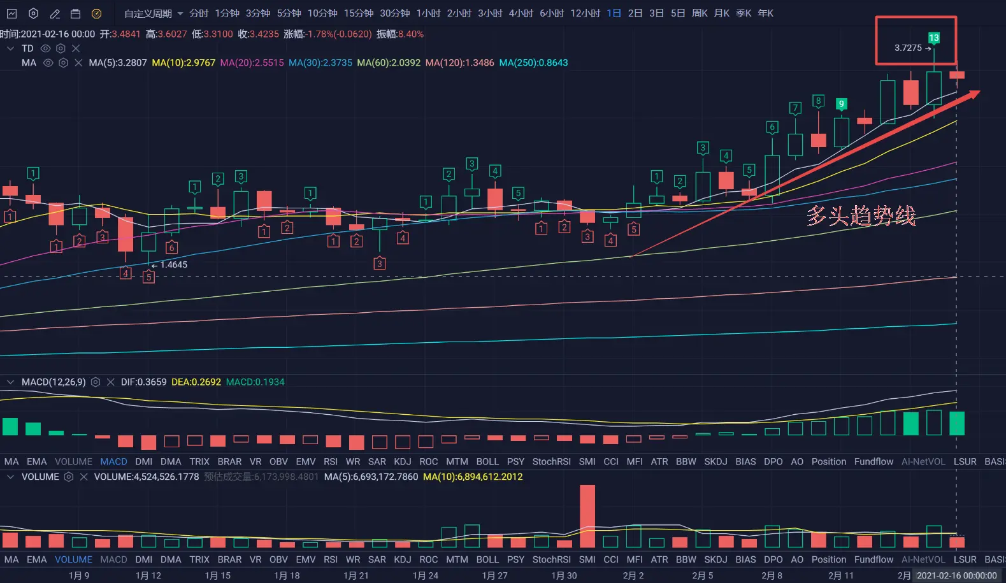This screenshot has width=1006, height=583.
Task: Select the 30分钟 timeframe
Action: [395, 13]
